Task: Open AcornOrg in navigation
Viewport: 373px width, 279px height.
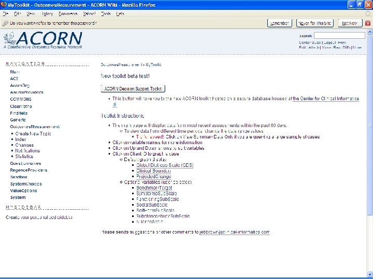Action: tap(20, 85)
